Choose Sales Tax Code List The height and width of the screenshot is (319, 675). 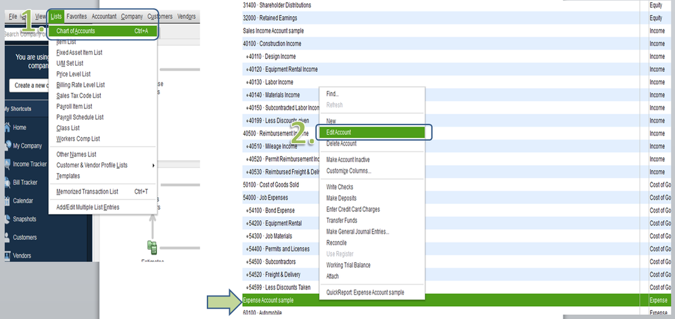[x=78, y=95]
